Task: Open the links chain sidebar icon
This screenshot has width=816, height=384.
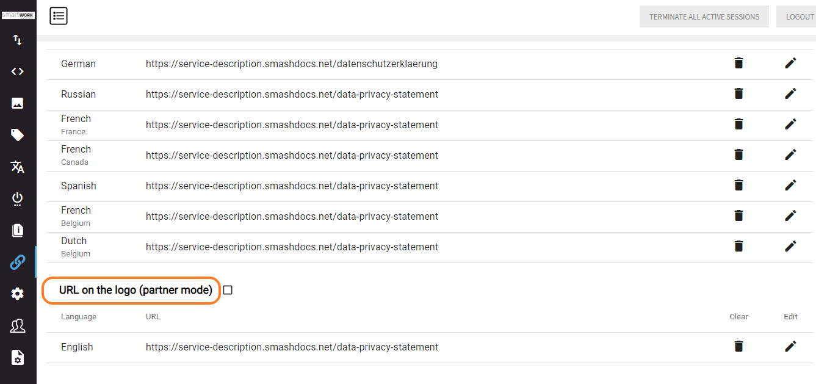Action: coord(18,262)
